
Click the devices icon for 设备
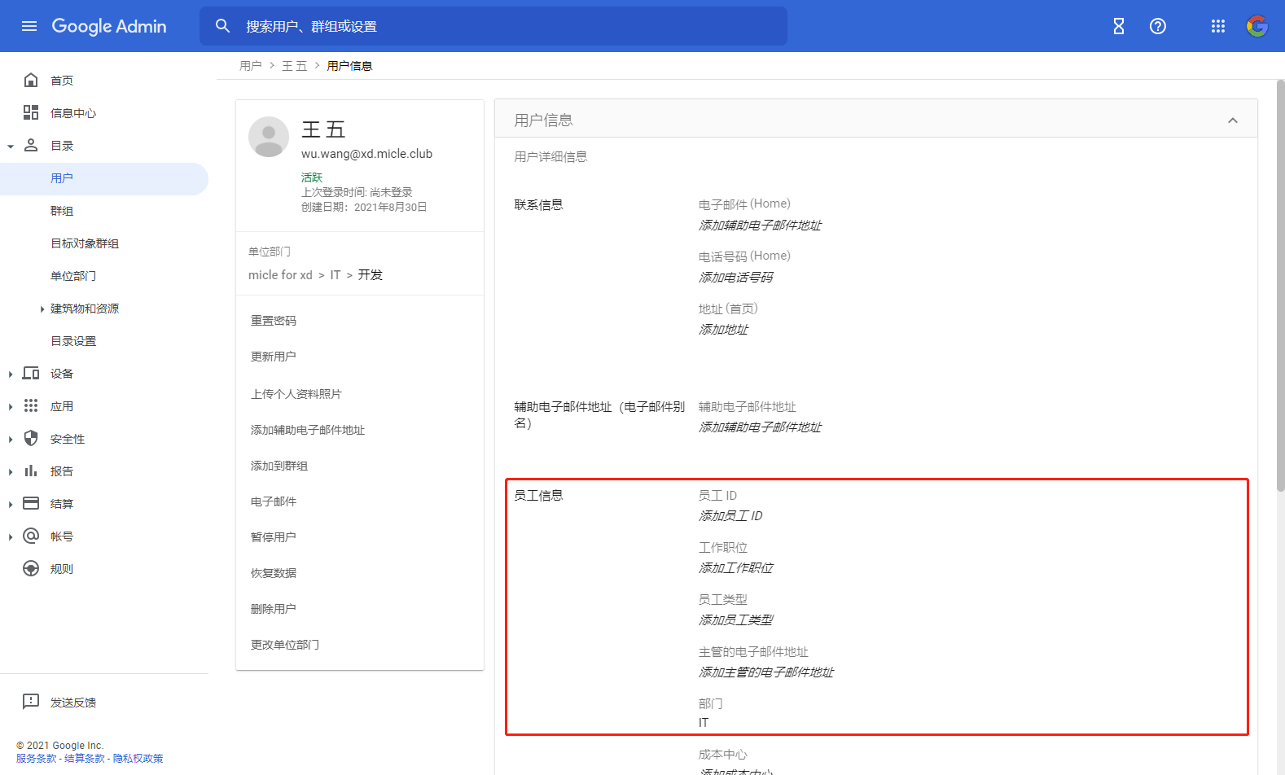[31, 373]
